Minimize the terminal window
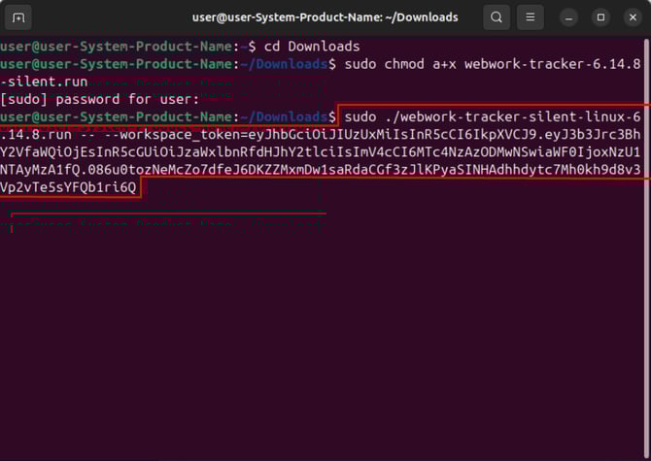651x461 pixels. click(568, 17)
